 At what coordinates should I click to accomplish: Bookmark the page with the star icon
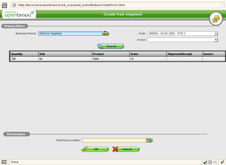222,5
